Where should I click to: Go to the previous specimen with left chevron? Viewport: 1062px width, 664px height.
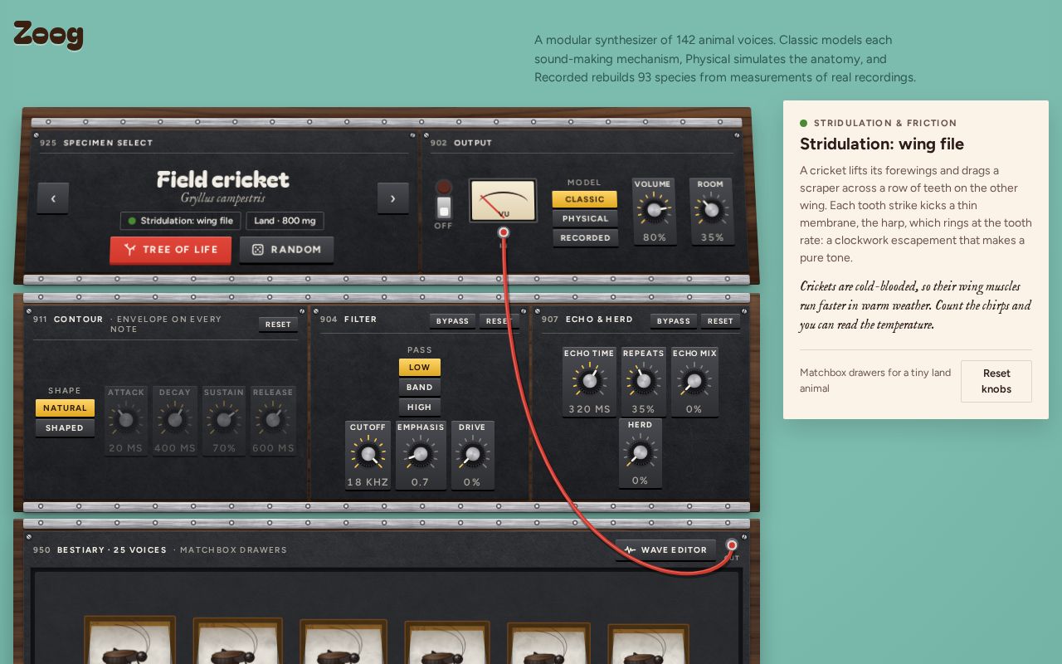53,198
